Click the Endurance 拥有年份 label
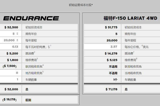Viewport: 160px width, 106px height. 31,34
